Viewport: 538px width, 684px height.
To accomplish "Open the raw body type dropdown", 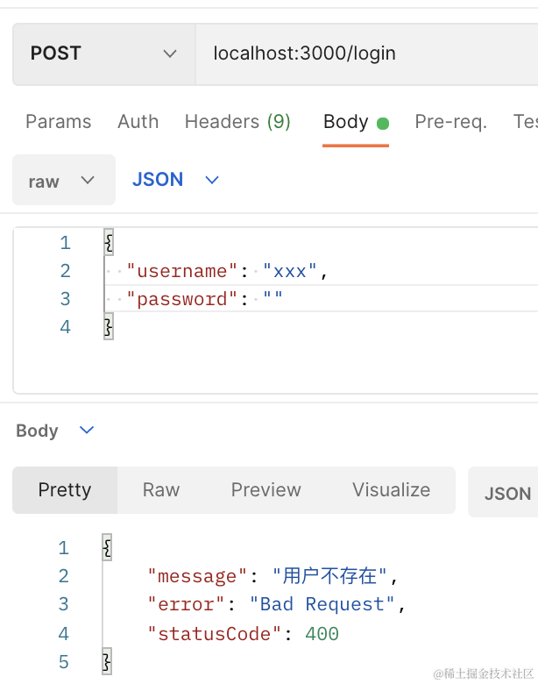I will click(x=64, y=180).
